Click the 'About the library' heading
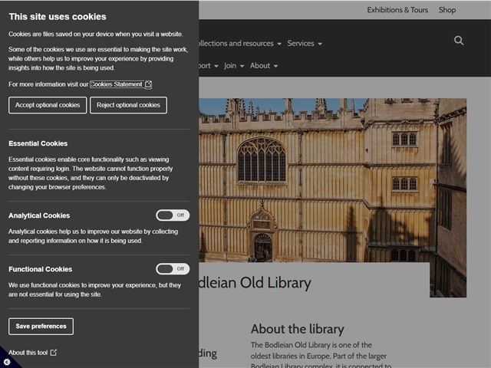This screenshot has height=368, width=491. (x=297, y=329)
